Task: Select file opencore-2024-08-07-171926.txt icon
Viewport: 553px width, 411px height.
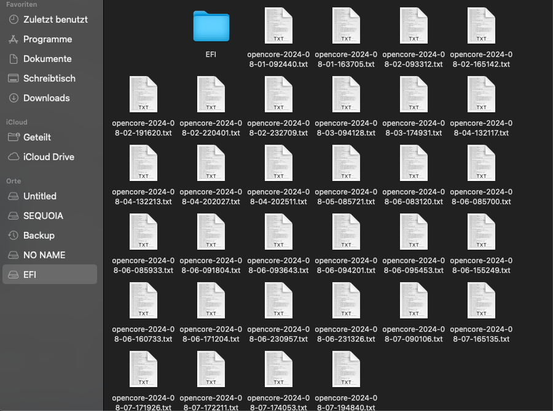Action: pyautogui.click(x=143, y=369)
